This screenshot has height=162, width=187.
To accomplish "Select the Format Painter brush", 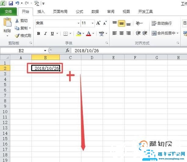I will pyautogui.click(x=17, y=36).
